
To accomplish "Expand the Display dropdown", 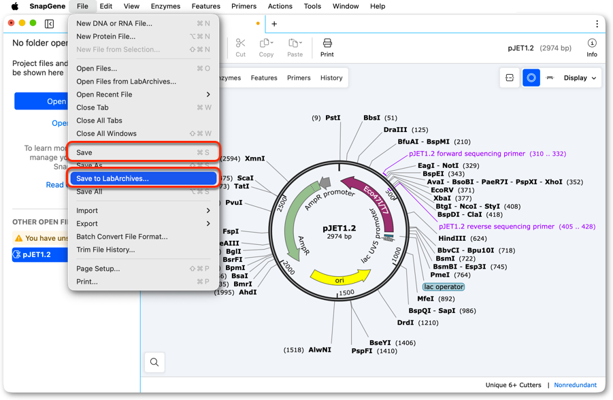I will click(x=580, y=78).
